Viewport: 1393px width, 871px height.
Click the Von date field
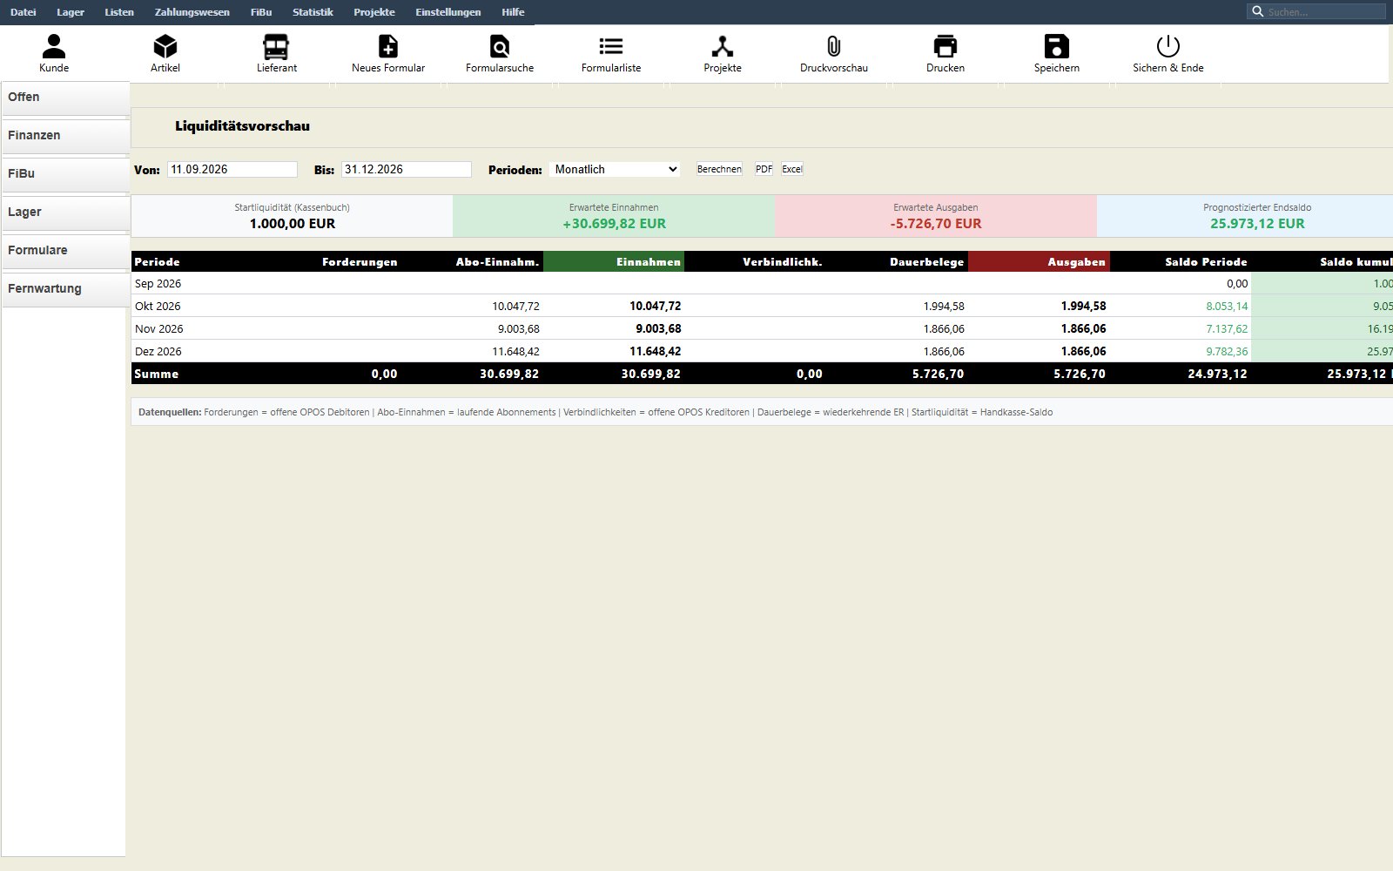pyautogui.click(x=232, y=169)
